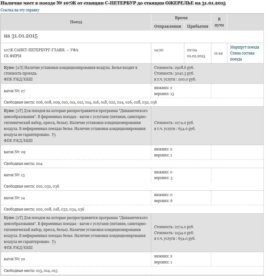Image resolution: width=267 pixels, height=276 pixels.
Task: Click the "Поезд" column header
Action: click(x=76, y=22)
